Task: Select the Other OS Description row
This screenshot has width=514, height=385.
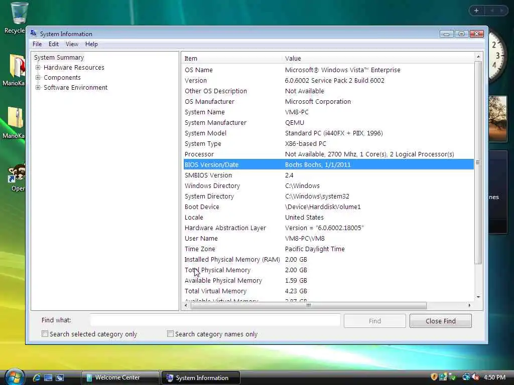Action: [x=328, y=91]
